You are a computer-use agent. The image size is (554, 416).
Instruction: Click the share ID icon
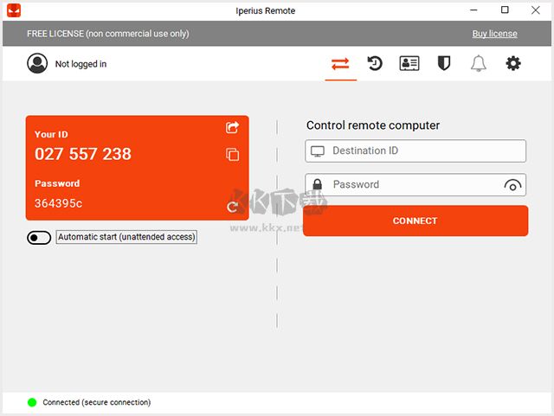coord(232,127)
